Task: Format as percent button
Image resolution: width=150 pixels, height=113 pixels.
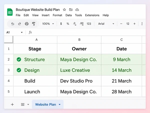Action: [68, 24]
